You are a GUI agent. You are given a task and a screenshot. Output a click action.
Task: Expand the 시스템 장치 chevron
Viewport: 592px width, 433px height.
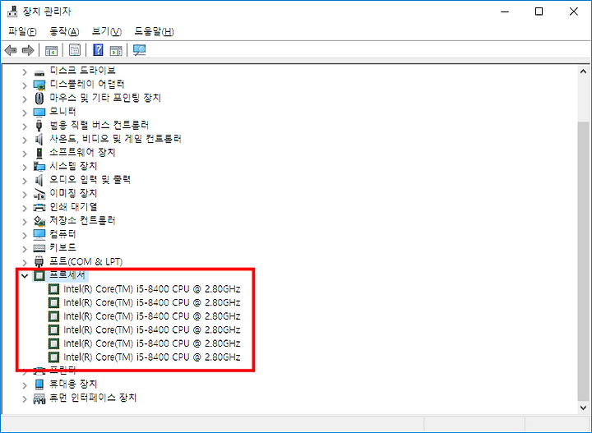(x=25, y=167)
